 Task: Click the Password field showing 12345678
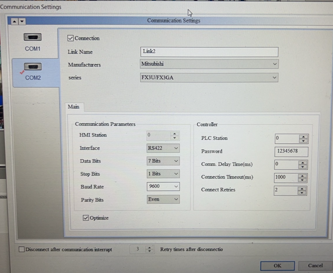point(291,152)
